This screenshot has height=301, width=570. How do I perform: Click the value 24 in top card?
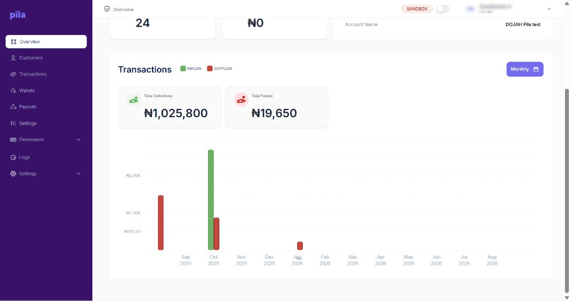[x=142, y=23]
